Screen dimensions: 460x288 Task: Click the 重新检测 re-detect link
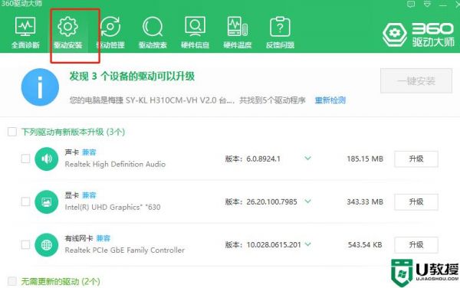click(330, 100)
